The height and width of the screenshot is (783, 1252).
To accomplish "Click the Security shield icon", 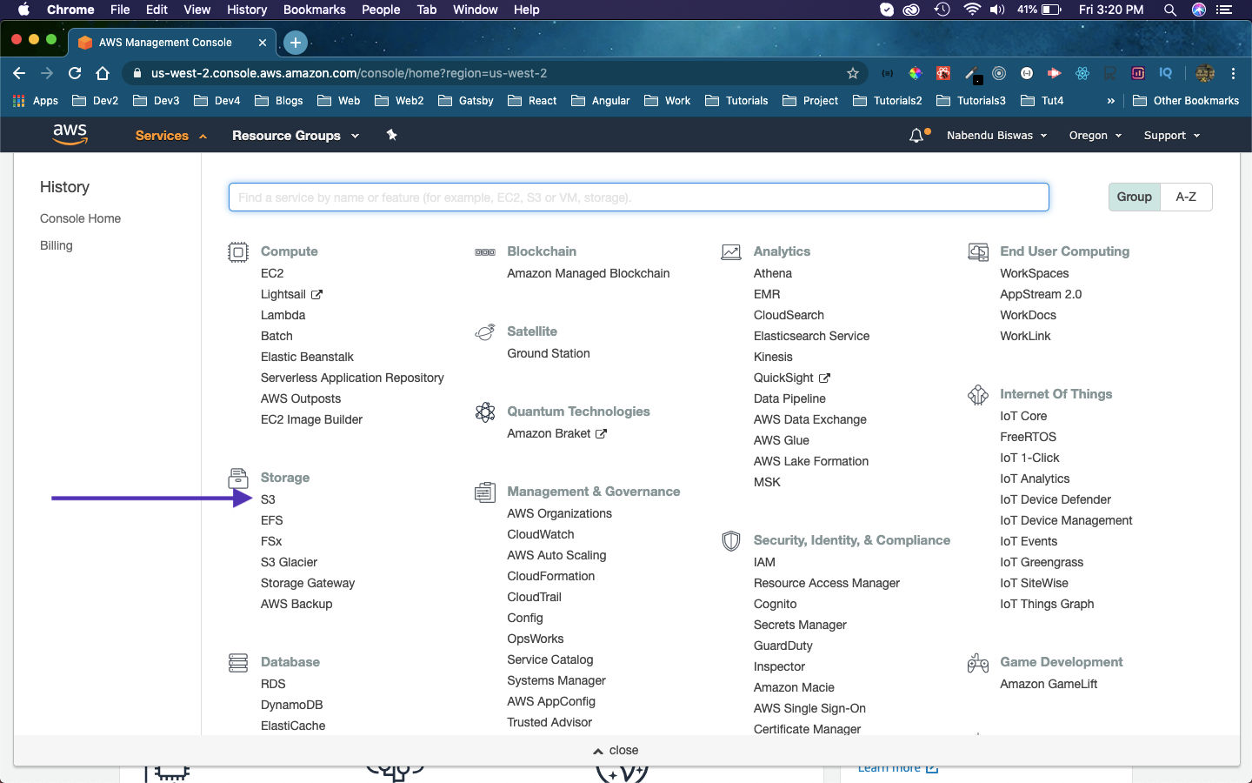I will (731, 541).
